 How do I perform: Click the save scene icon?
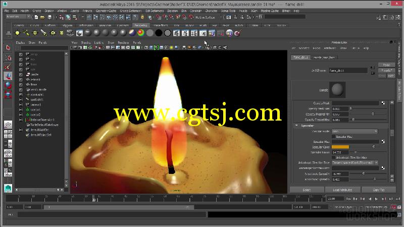click(49, 17)
